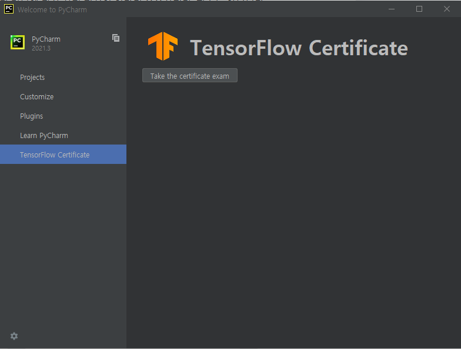
Task: Click the PyCharm product name text
Action: tap(46, 39)
